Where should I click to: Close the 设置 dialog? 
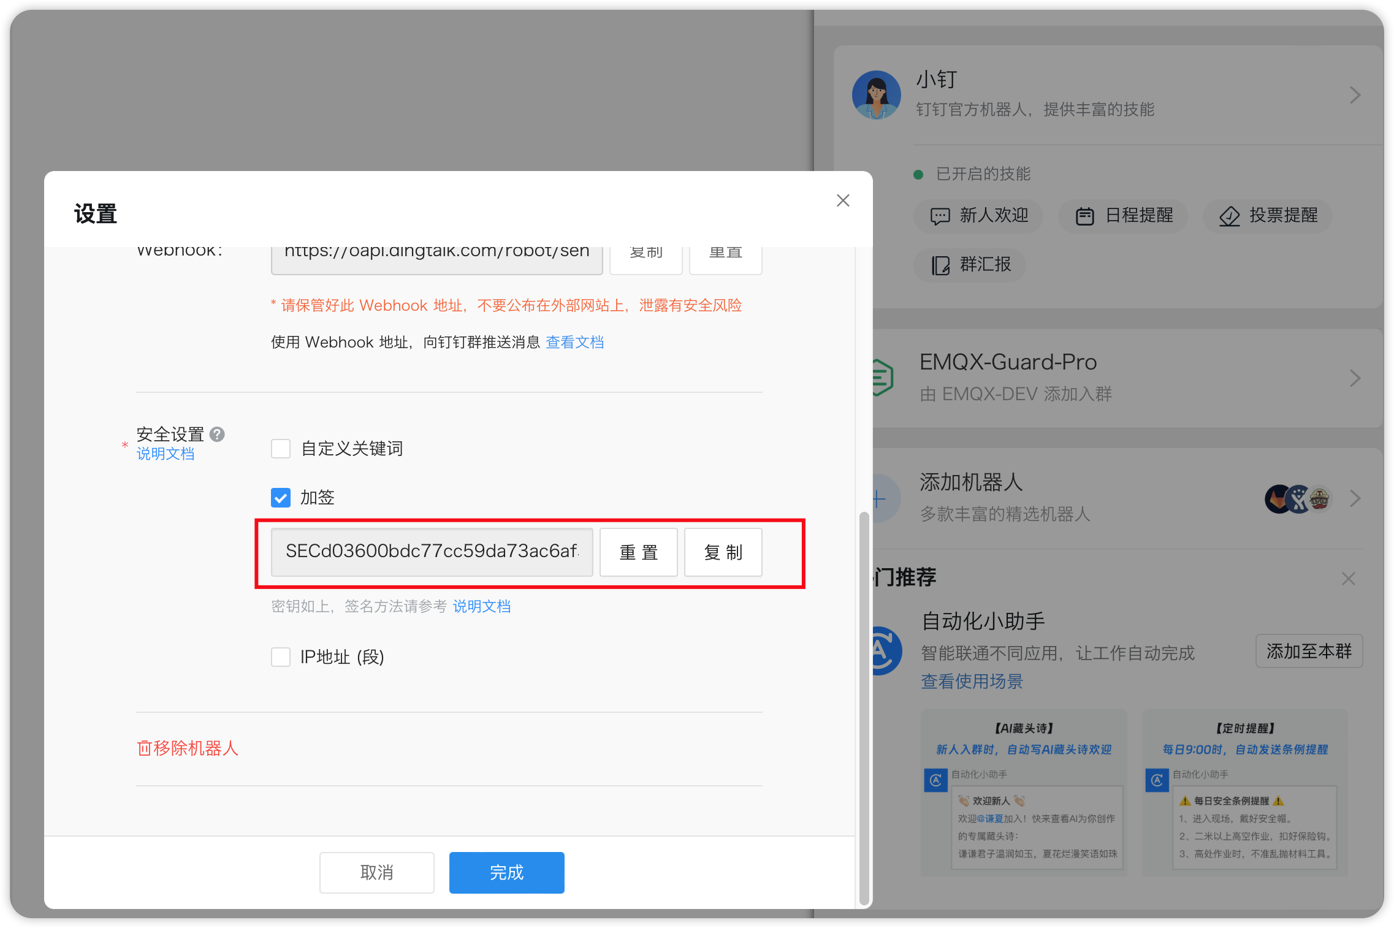tap(843, 200)
